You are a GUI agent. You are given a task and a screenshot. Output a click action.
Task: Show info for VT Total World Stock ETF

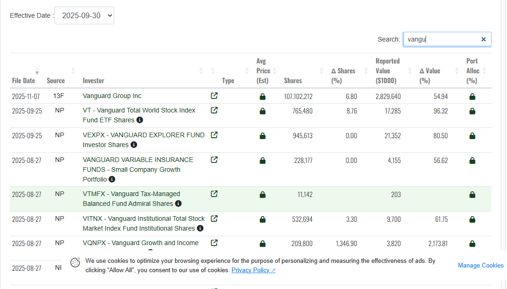point(140,120)
